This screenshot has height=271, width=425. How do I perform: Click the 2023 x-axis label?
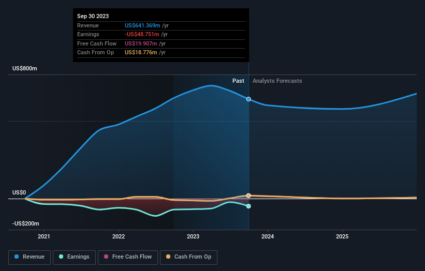(193, 237)
